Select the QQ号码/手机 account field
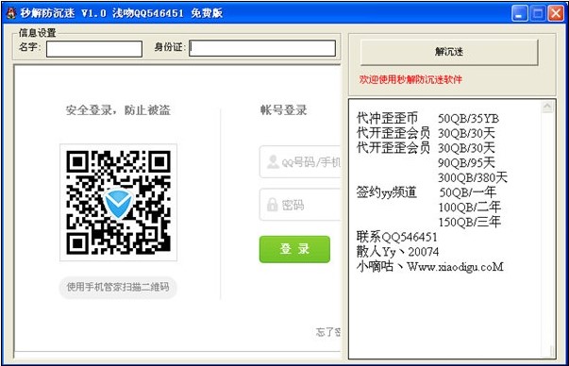This screenshot has width=569, height=366. pyautogui.click(x=300, y=162)
